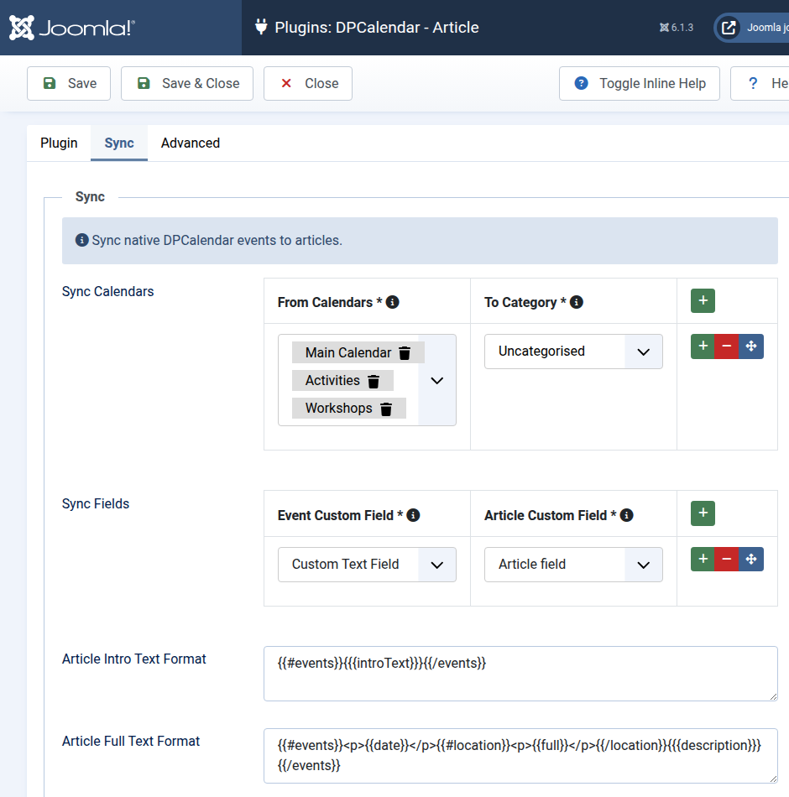Click the Plugins: DPCalendar - Article title
This screenshot has width=789, height=797.
[x=376, y=28]
